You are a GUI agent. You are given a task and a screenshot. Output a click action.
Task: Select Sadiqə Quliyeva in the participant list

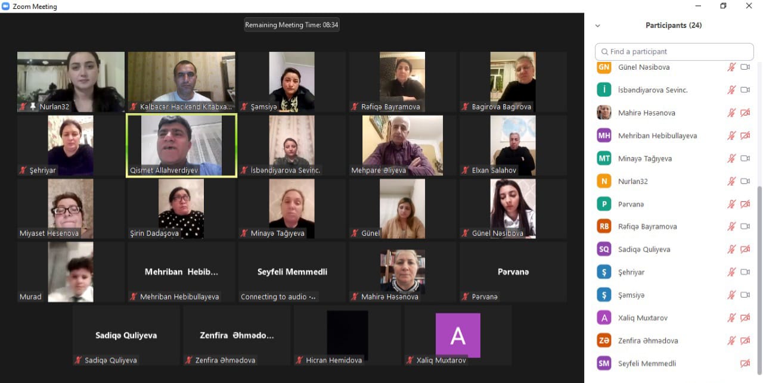point(644,250)
